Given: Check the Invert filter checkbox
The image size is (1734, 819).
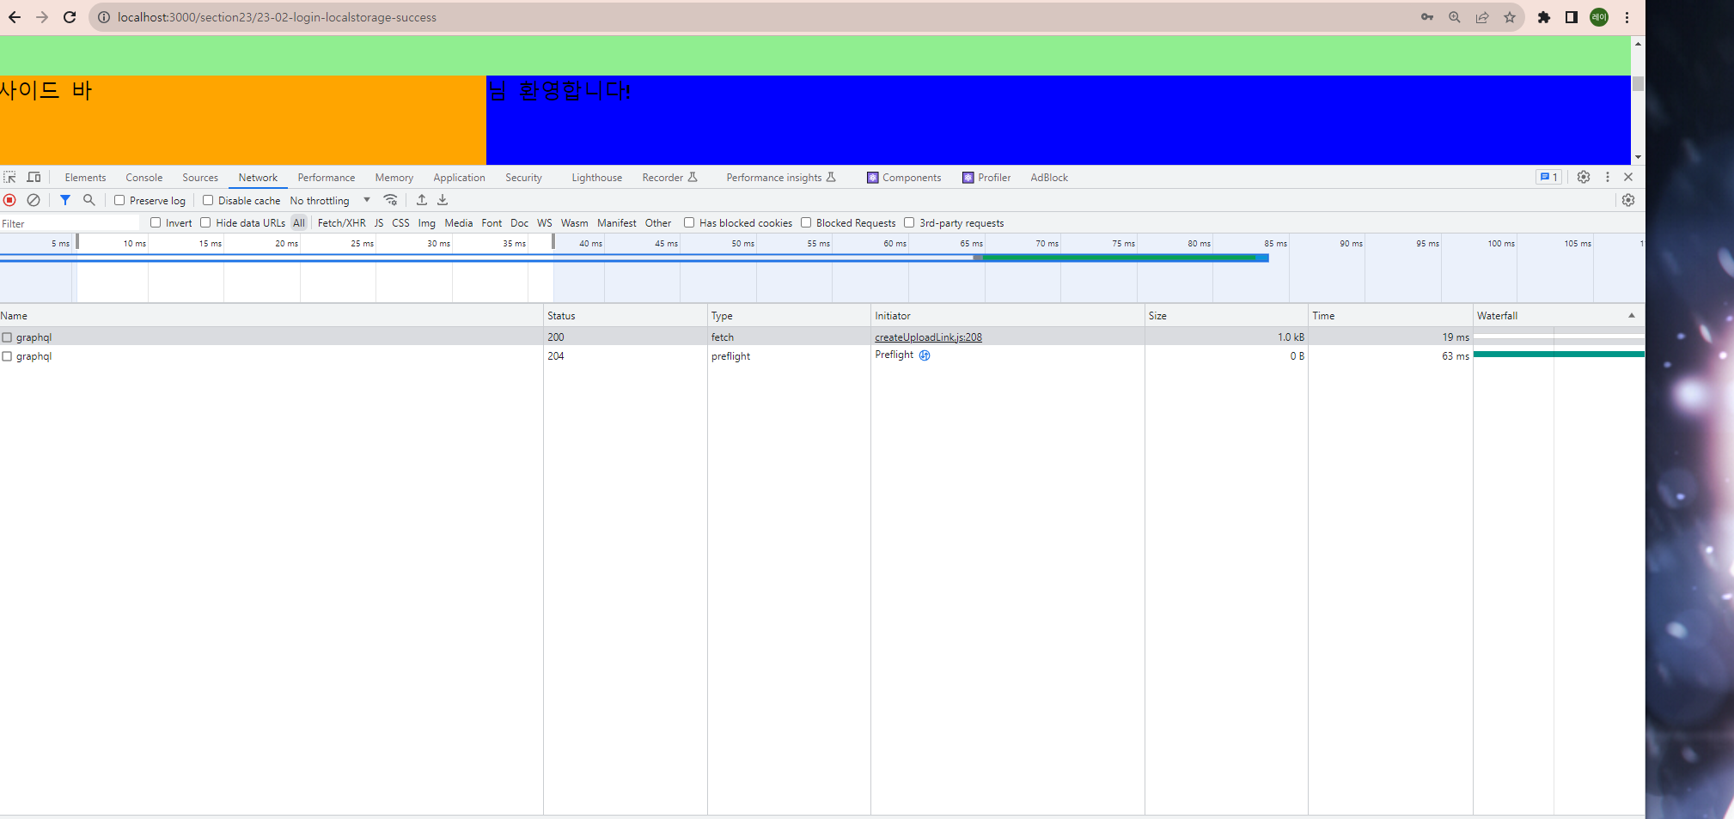Looking at the screenshot, I should (x=156, y=222).
